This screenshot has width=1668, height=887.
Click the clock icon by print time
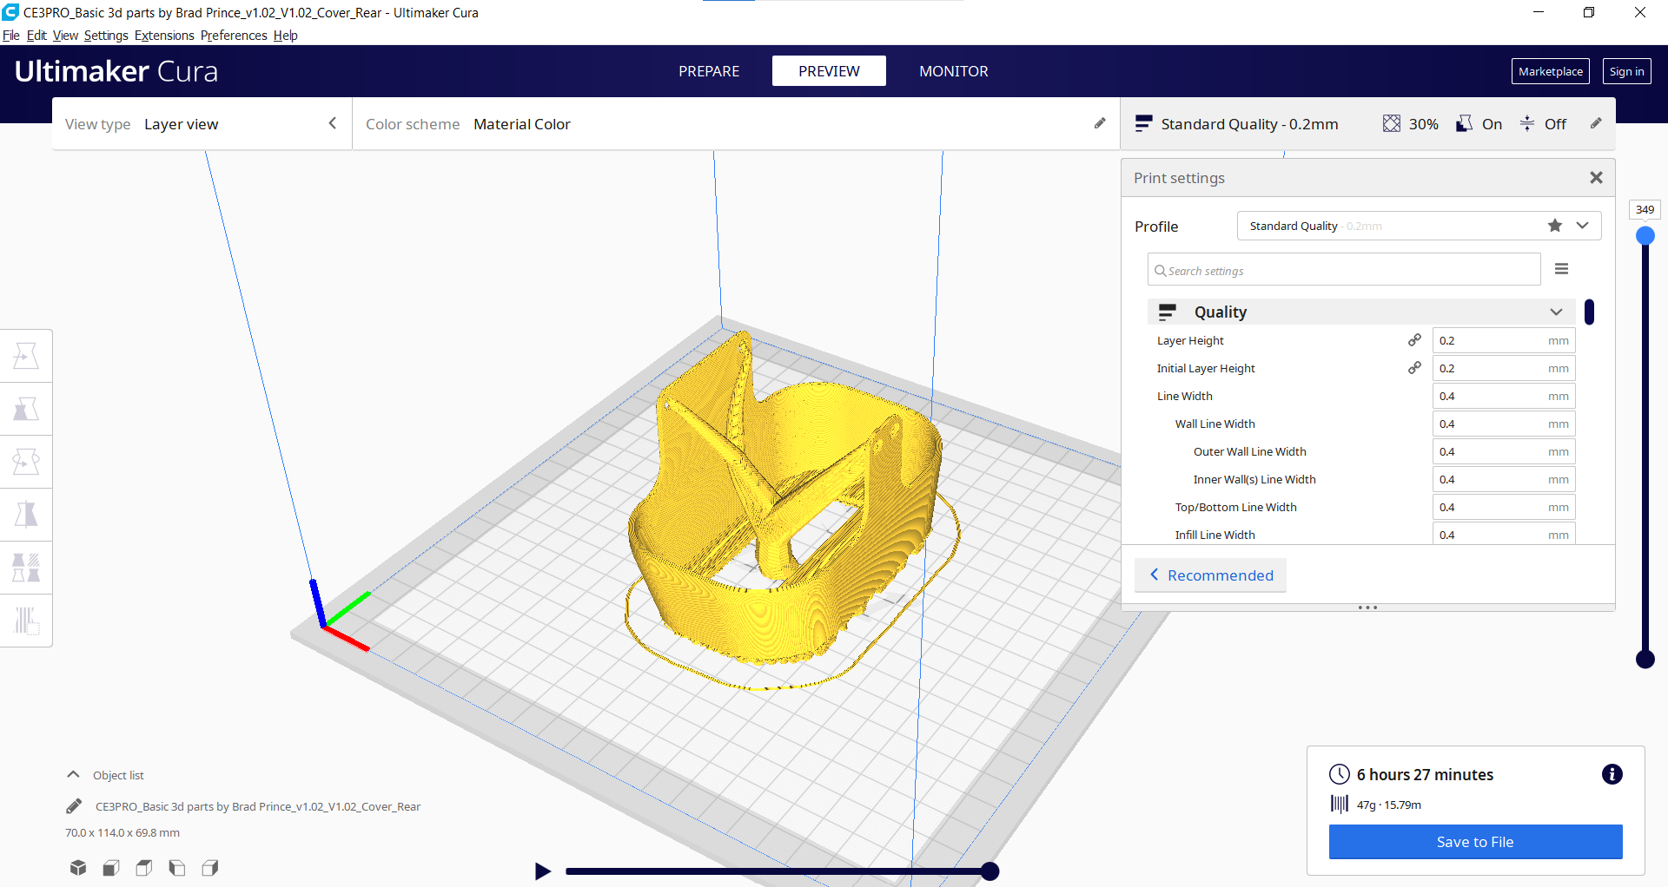(x=1340, y=774)
